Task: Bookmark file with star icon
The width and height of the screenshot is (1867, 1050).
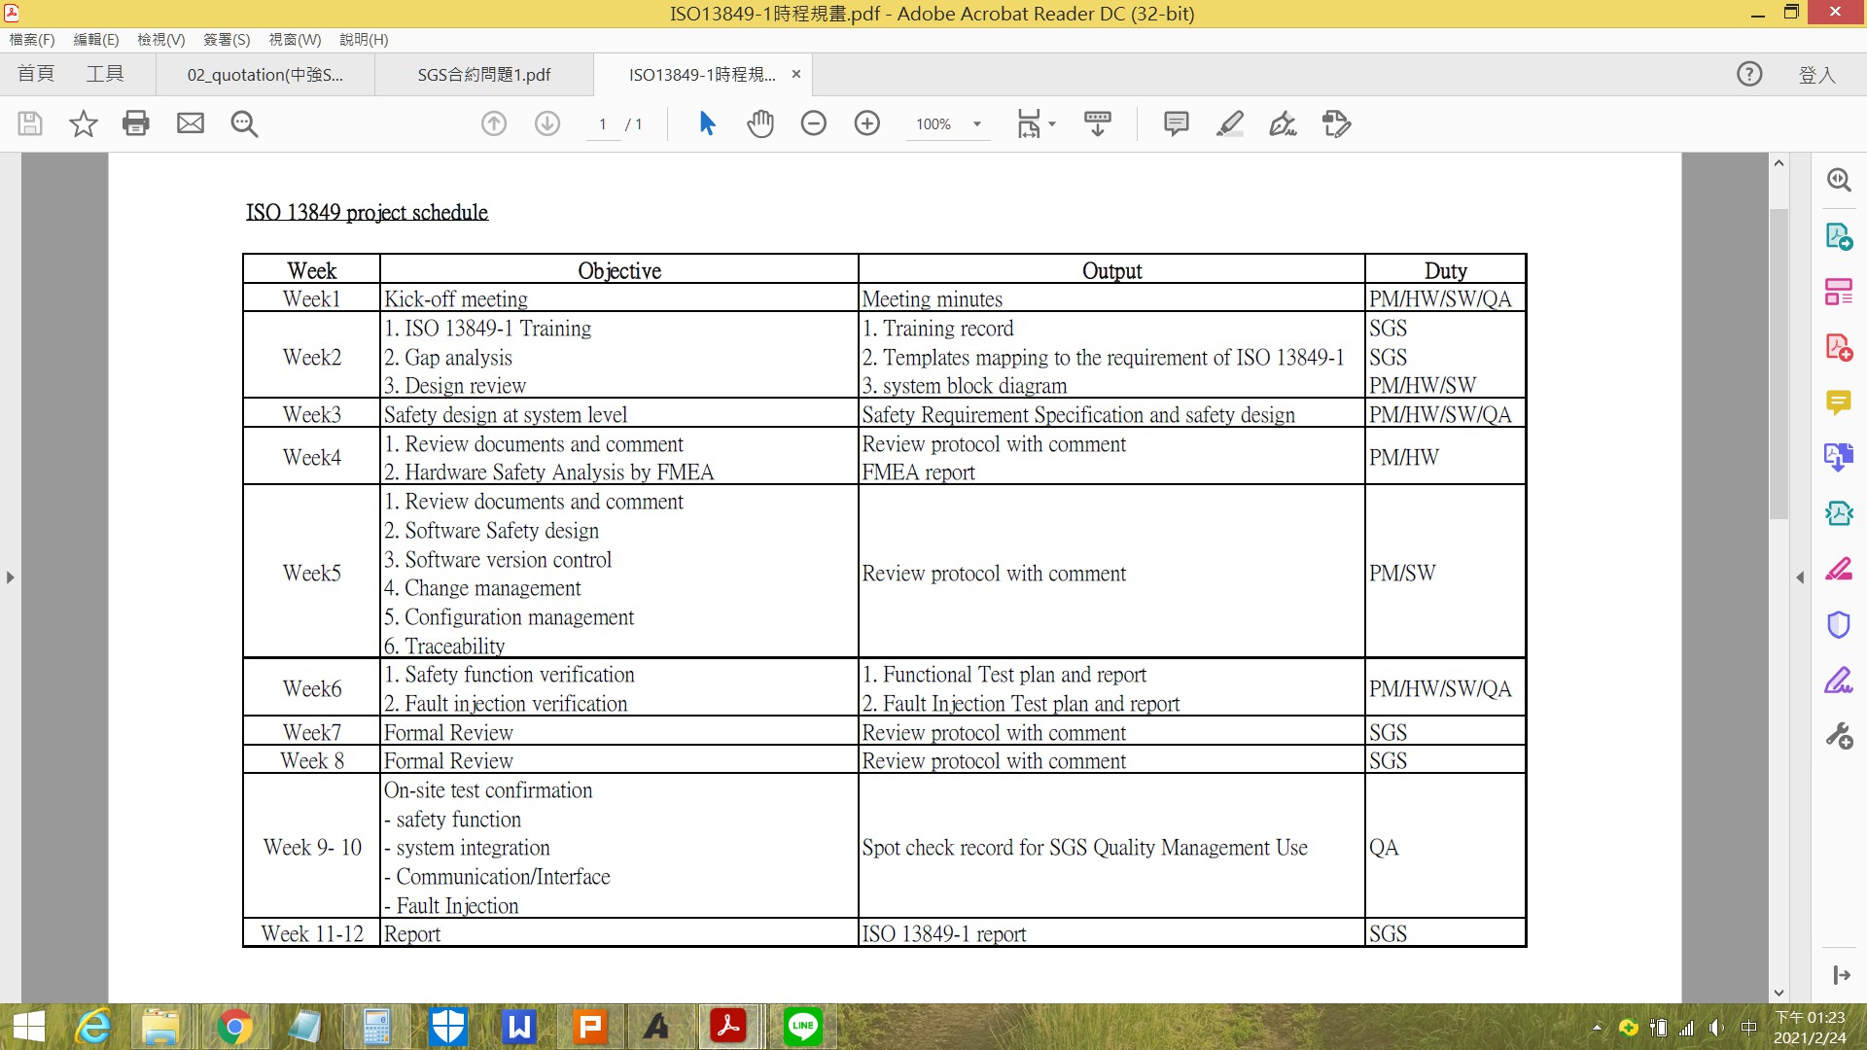Action: 84,123
